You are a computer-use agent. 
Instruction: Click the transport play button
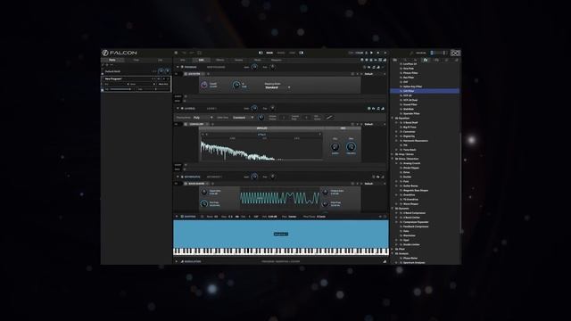click(371, 53)
